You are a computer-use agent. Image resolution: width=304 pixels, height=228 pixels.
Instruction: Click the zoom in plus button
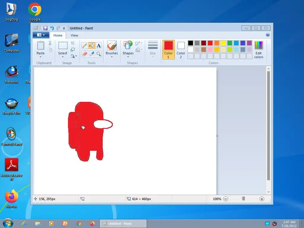262,199
